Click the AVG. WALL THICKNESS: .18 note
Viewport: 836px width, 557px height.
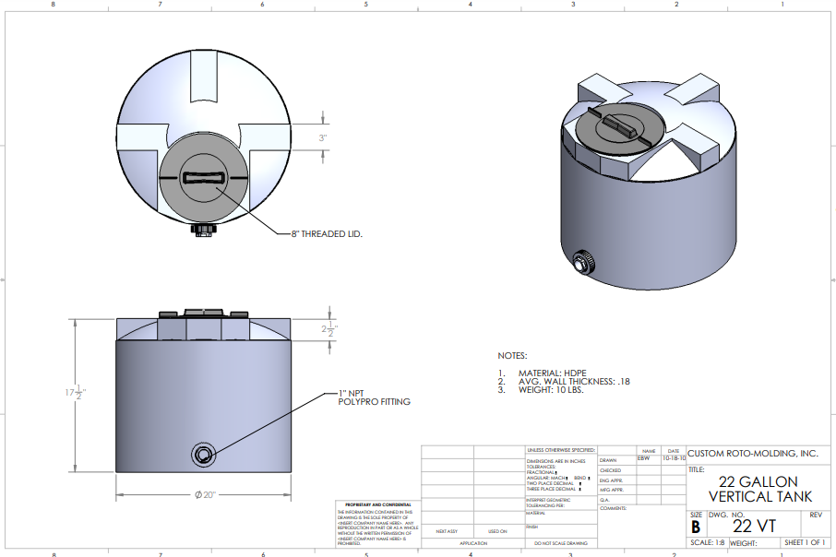(573, 382)
